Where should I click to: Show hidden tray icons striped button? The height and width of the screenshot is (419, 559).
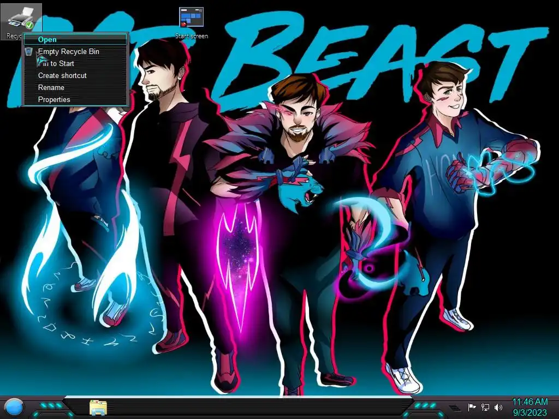[455, 408]
